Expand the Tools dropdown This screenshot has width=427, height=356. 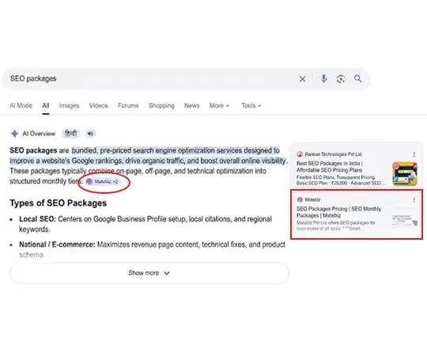(251, 106)
